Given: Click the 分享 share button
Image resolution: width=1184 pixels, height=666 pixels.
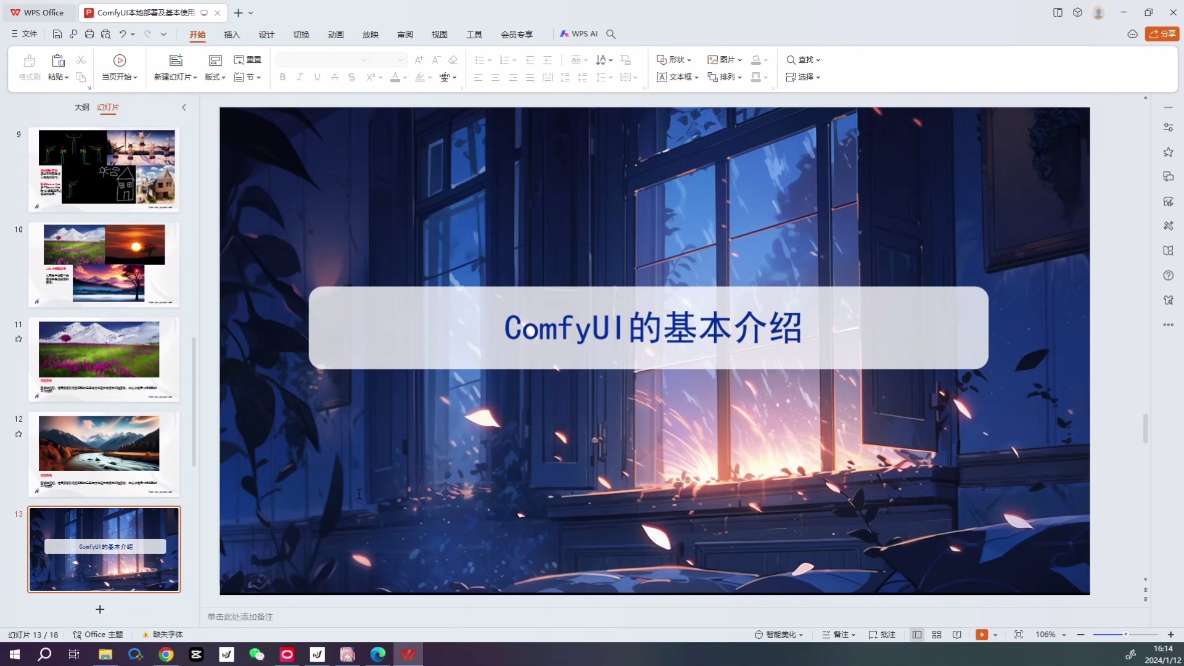Looking at the screenshot, I should tap(1162, 34).
